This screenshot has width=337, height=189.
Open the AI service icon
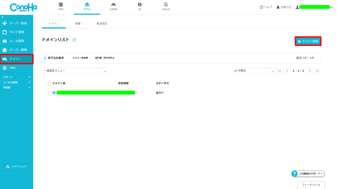tap(140, 5)
